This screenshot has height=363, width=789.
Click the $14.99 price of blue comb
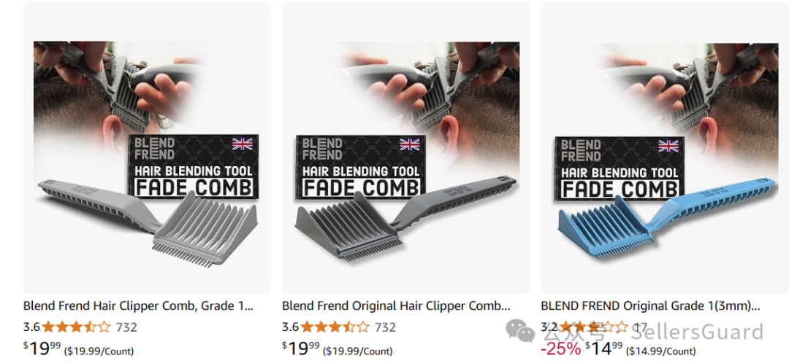click(604, 348)
